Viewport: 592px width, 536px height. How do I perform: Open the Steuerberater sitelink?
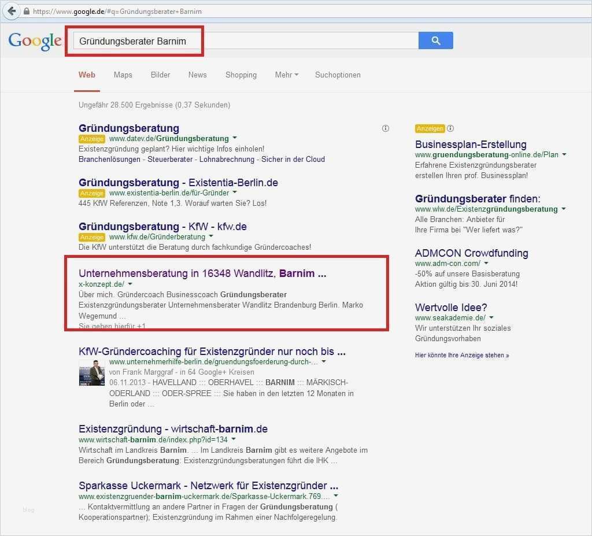pos(170,160)
